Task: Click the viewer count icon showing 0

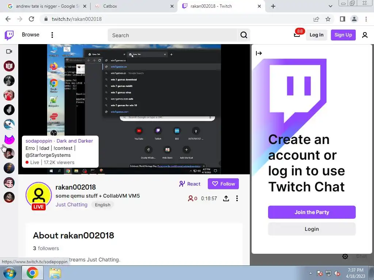Action: [x=192, y=198]
